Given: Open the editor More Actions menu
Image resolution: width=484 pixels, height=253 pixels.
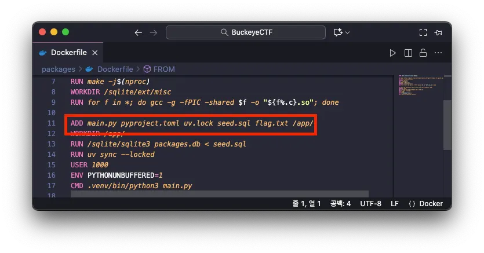Looking at the screenshot, I should point(438,53).
